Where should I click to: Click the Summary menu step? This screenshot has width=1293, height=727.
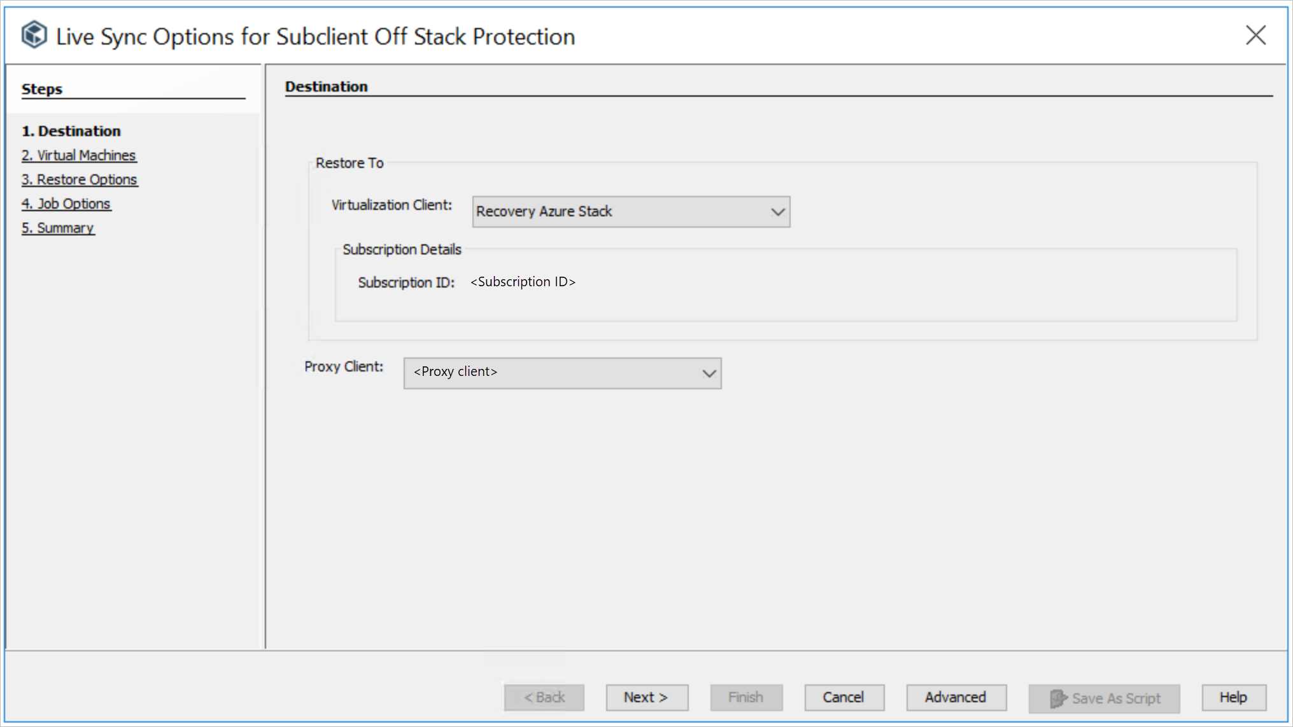pos(59,227)
